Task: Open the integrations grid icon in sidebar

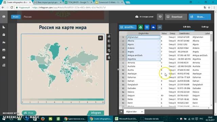Action: tap(4, 65)
